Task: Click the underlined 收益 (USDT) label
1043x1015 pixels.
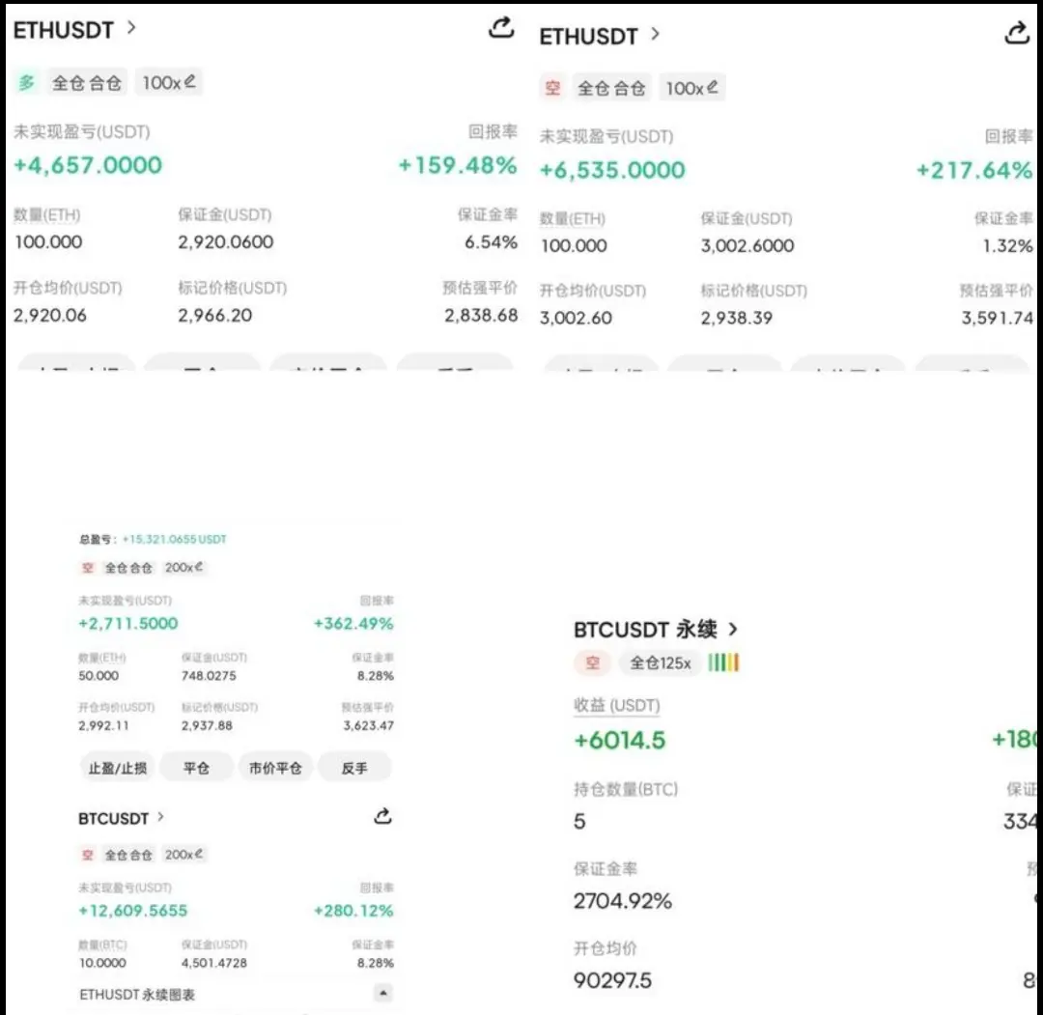Action: coord(616,706)
